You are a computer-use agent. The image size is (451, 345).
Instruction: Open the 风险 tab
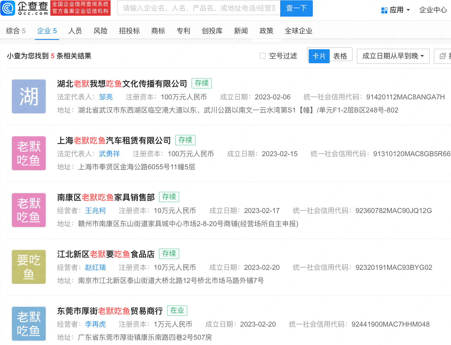click(x=100, y=31)
